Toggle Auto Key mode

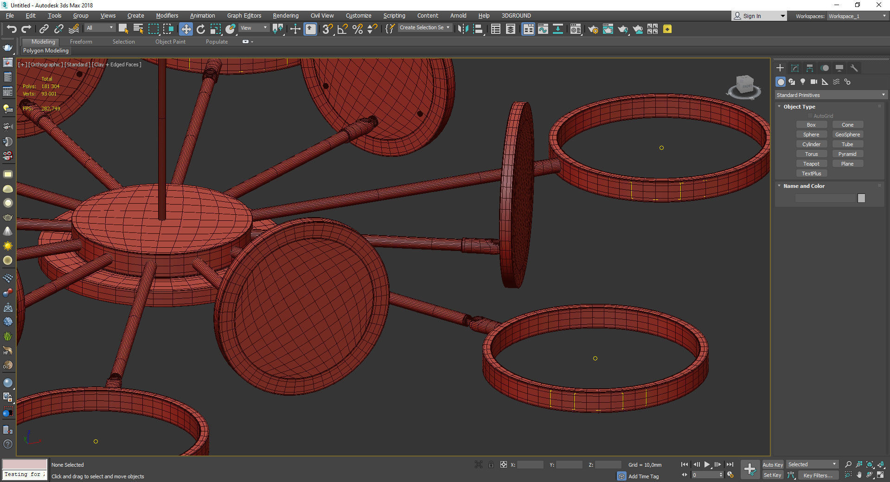(773, 464)
